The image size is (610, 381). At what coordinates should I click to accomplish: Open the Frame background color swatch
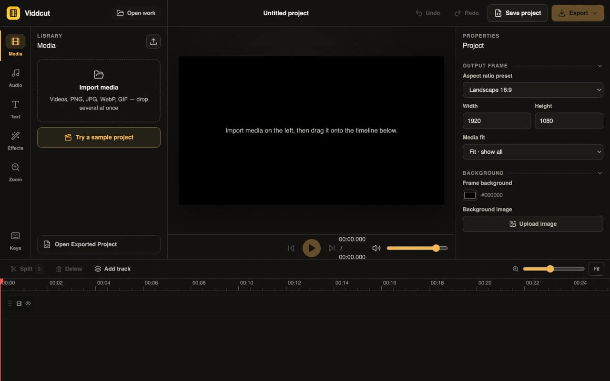tap(470, 195)
